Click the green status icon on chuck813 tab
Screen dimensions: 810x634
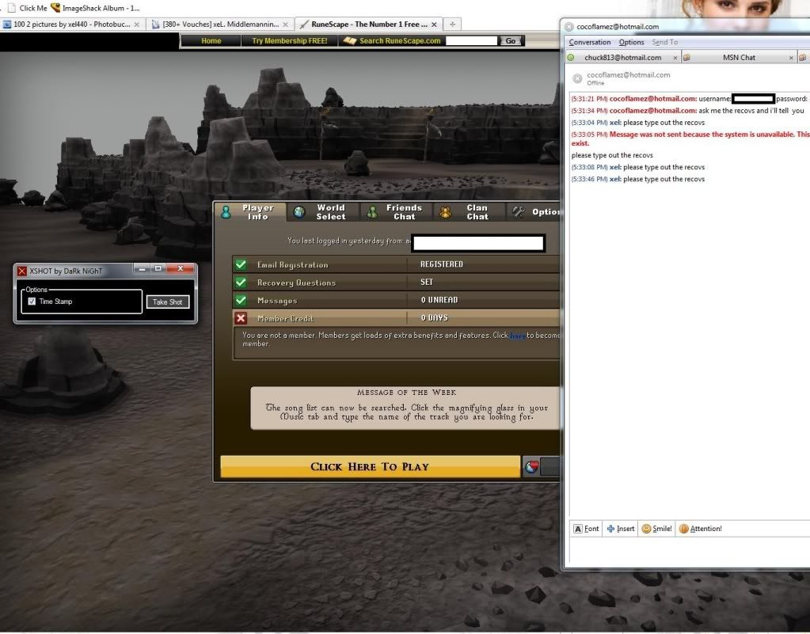571,57
